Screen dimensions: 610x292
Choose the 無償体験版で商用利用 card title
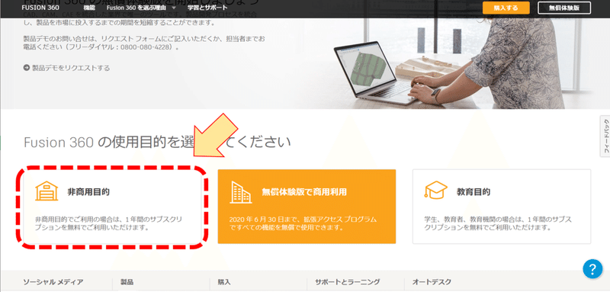[304, 191]
